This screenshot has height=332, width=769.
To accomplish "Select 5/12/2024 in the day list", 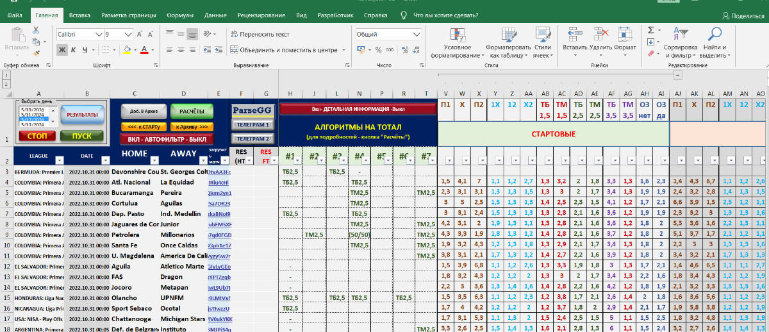I will click(32, 119).
